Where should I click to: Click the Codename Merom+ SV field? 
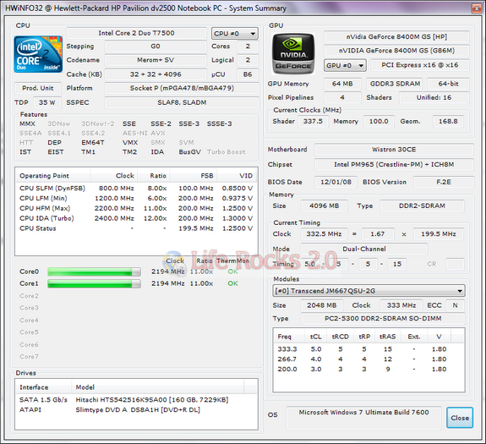click(156, 60)
